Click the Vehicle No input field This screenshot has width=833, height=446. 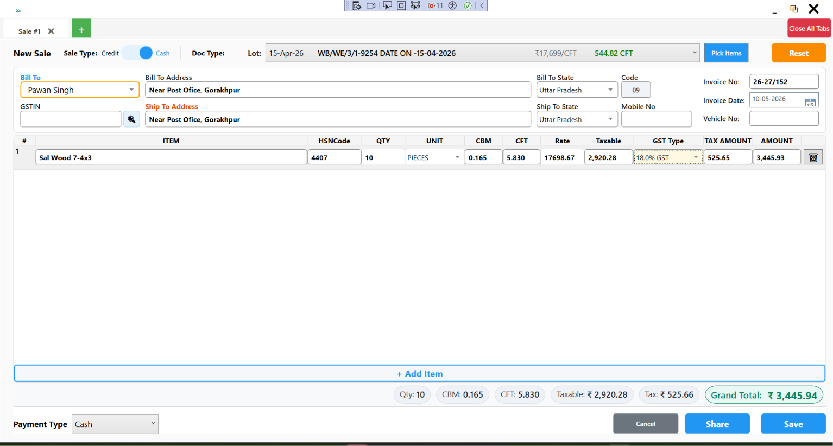point(784,118)
